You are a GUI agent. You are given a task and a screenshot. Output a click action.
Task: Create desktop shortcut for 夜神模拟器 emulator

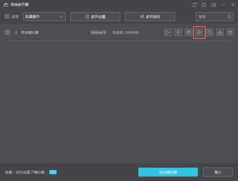tap(178, 32)
